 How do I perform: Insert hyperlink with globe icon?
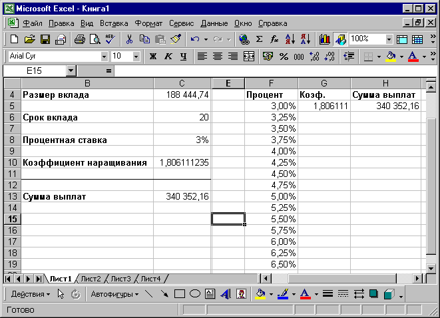(244, 39)
